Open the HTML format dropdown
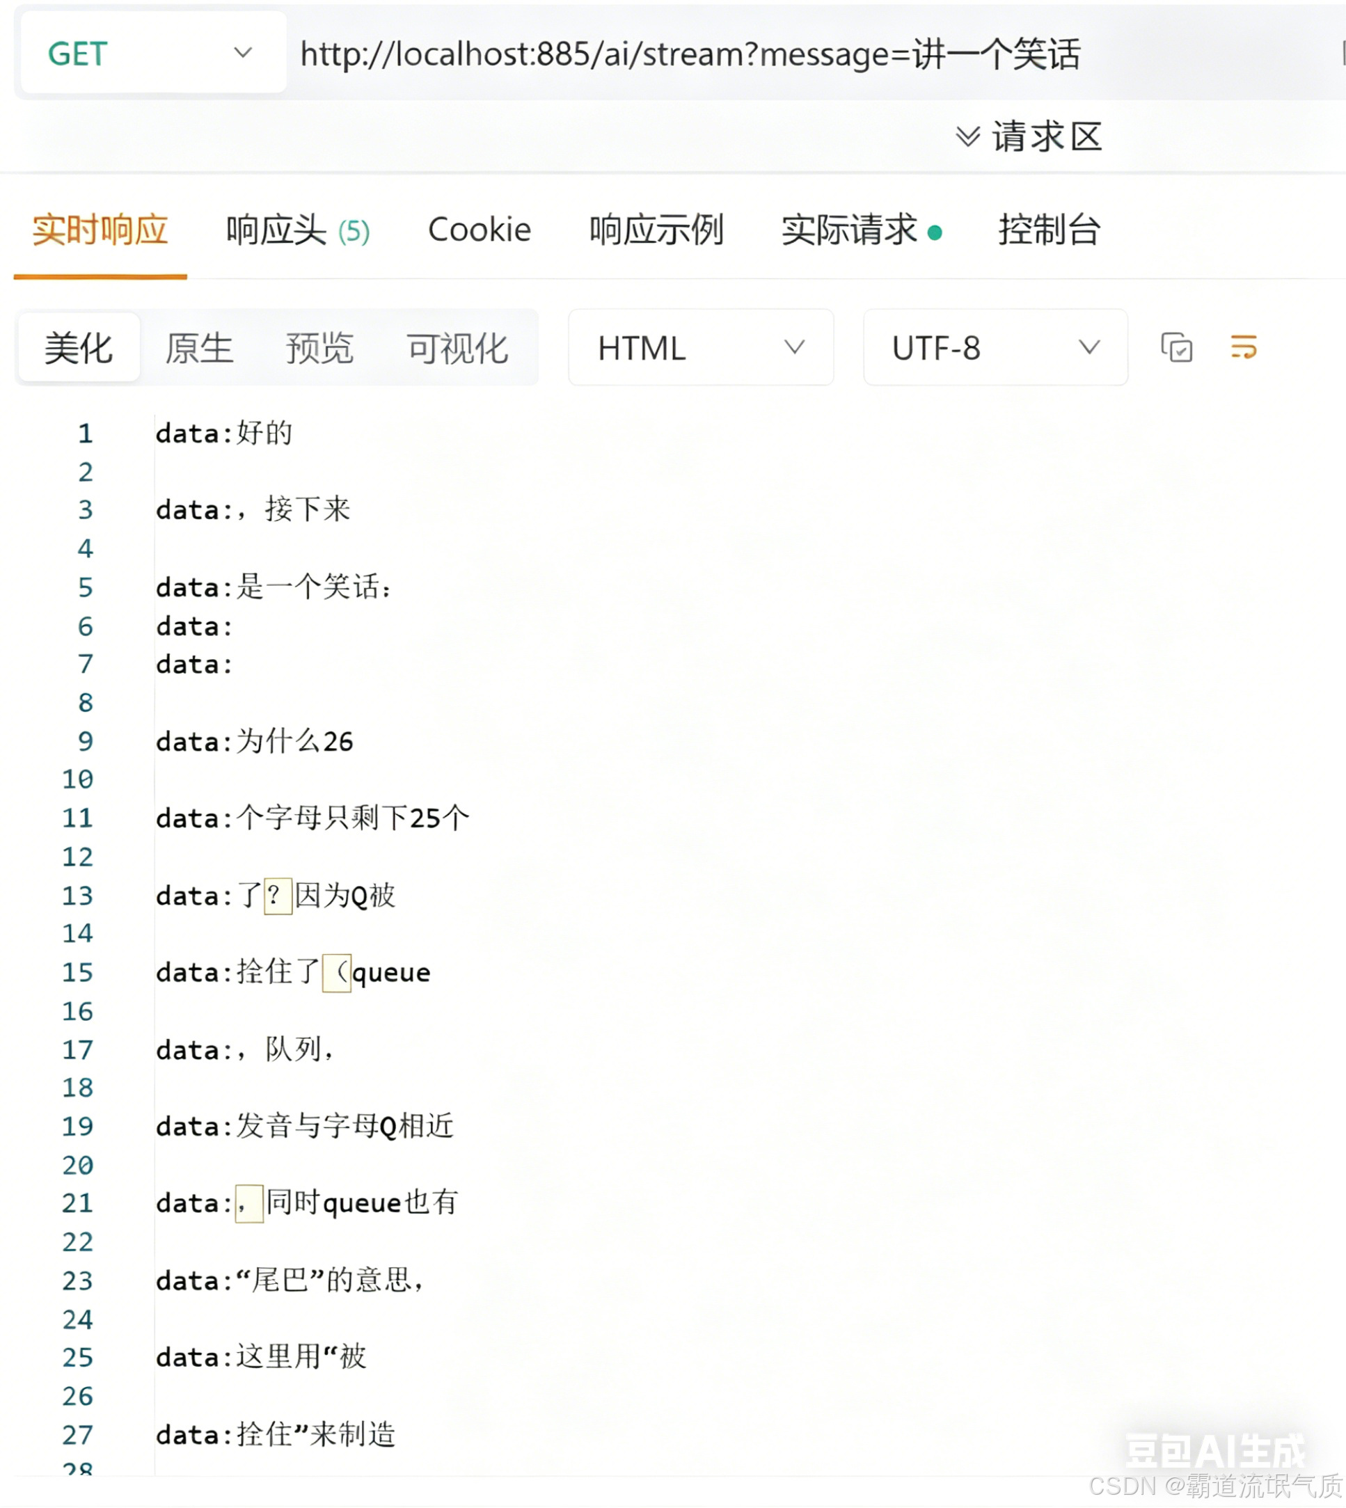1346x1508 pixels. [700, 348]
